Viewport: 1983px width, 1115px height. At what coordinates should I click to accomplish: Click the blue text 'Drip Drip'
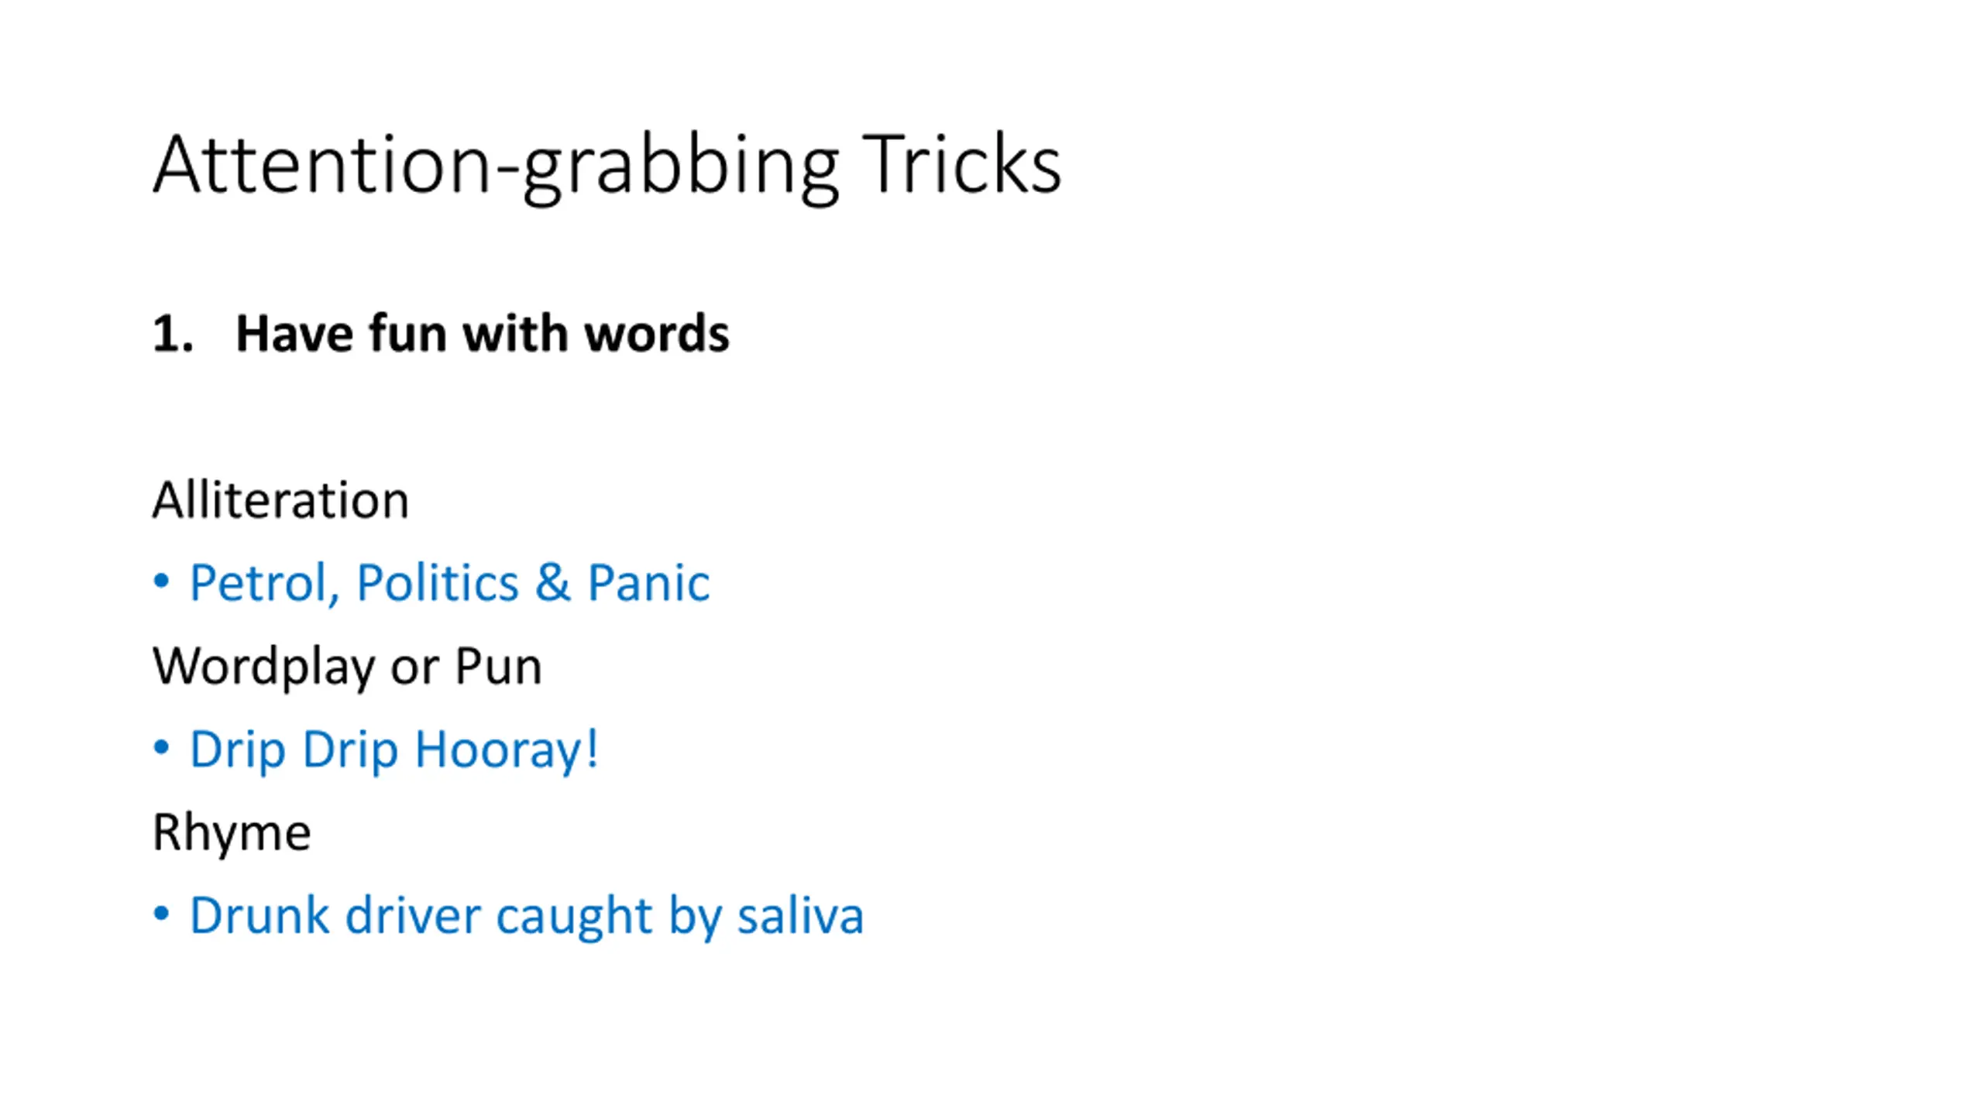[294, 750]
